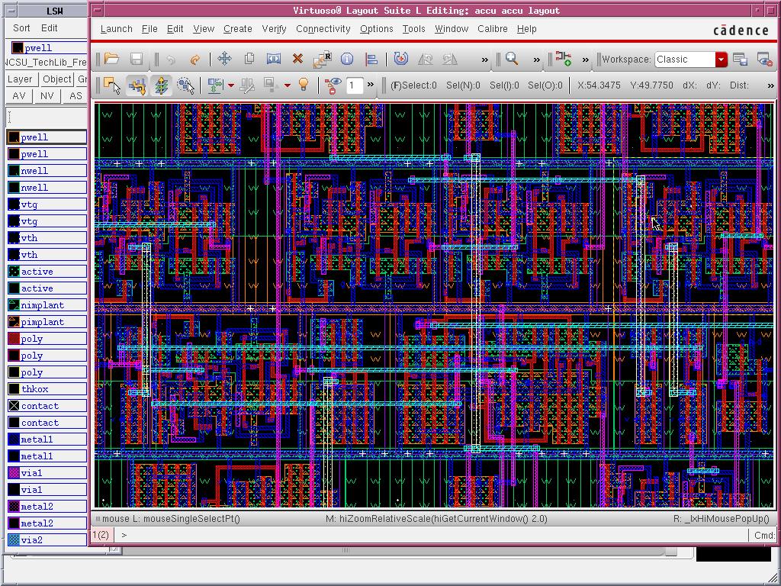Open the Workspace Classic dropdown
Screen dimensions: 781x586
[x=720, y=59]
